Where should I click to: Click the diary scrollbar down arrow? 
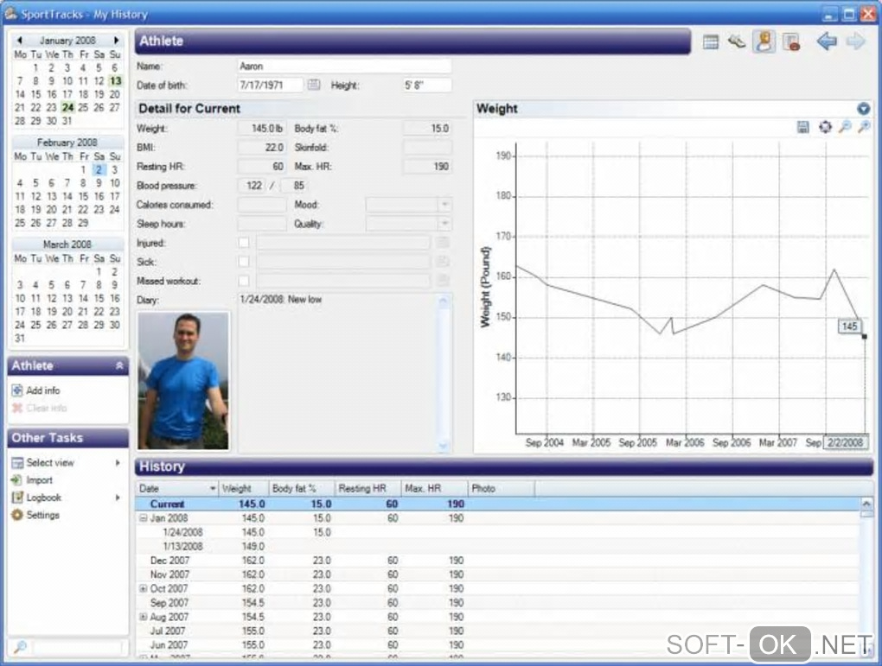click(x=444, y=447)
